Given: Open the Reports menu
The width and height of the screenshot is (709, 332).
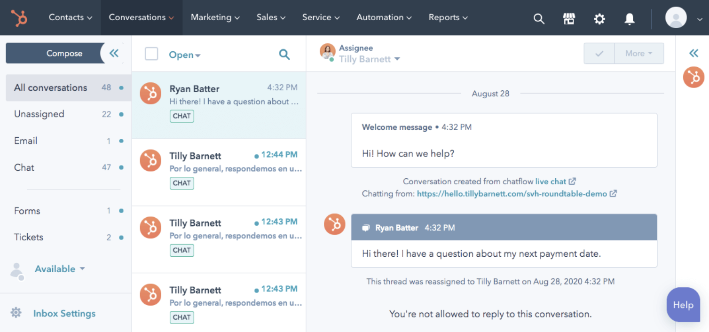Looking at the screenshot, I should tap(448, 17).
